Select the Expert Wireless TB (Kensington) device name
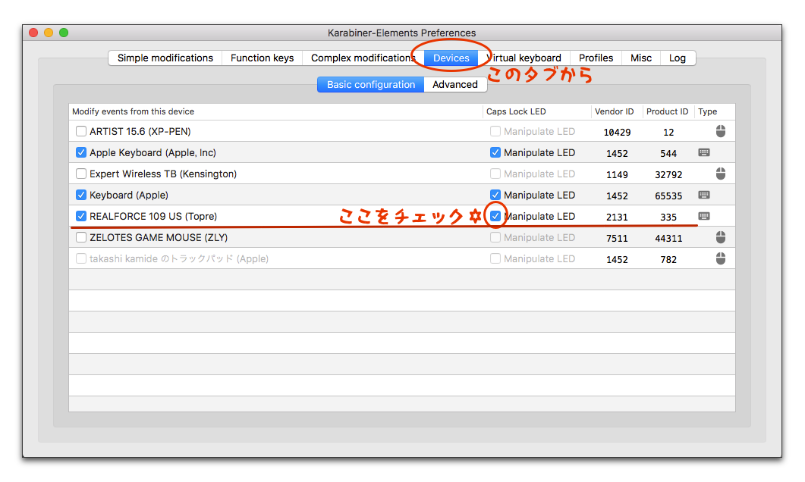Viewport: 805px width, 482px height. pyautogui.click(x=163, y=174)
